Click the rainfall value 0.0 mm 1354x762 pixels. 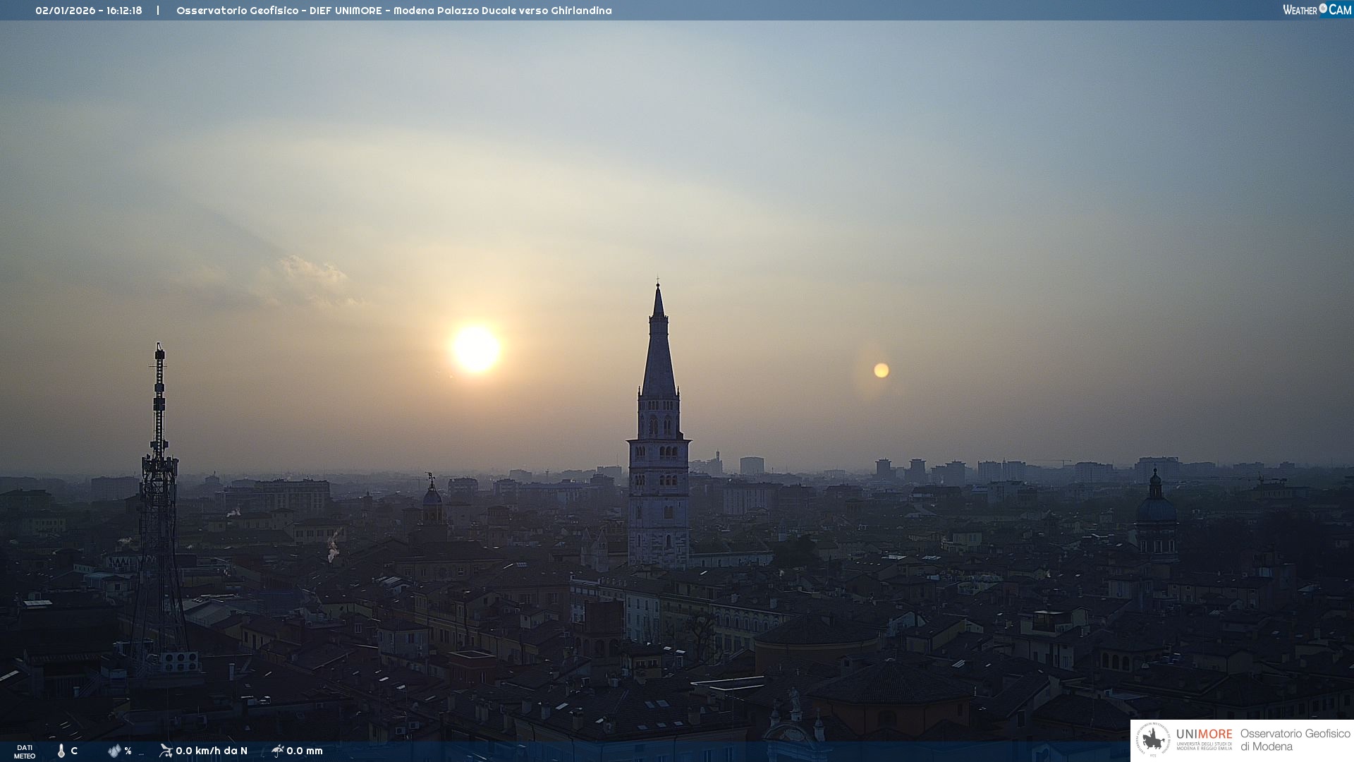click(305, 751)
